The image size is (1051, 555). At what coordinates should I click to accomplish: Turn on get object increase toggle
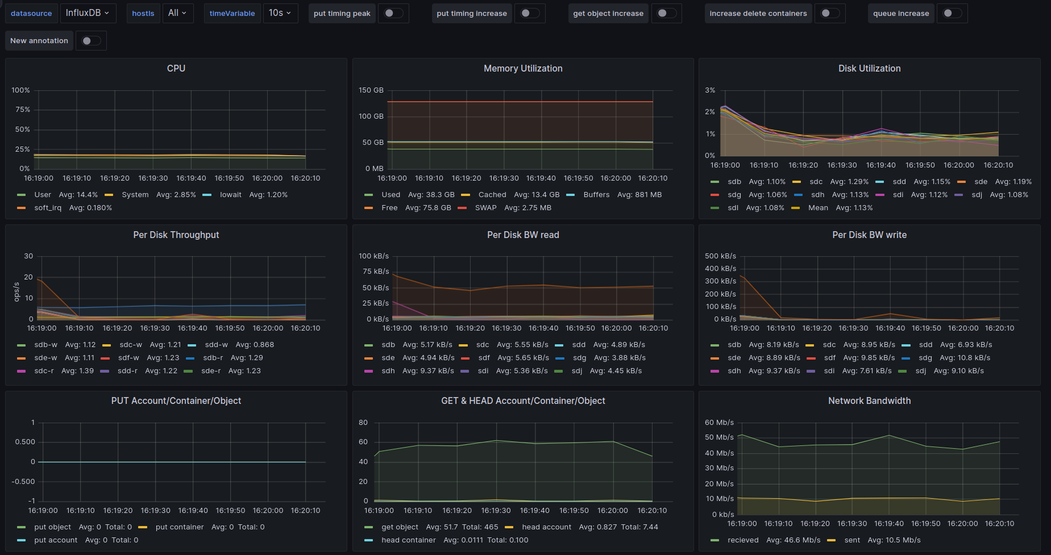(666, 13)
